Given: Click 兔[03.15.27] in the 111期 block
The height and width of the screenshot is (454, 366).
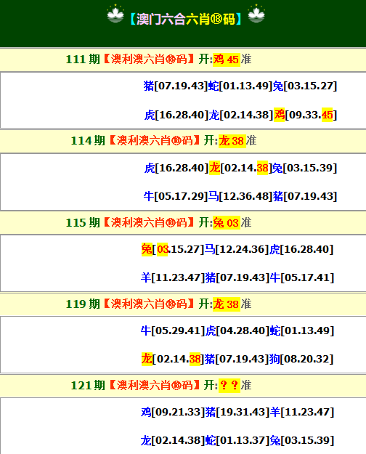Looking at the screenshot, I should [305, 86].
